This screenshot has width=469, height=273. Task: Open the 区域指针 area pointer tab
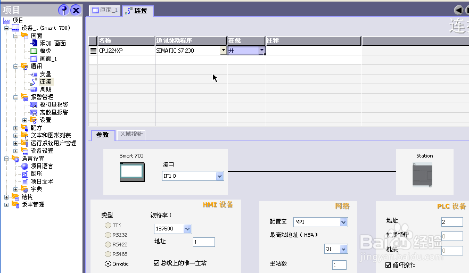click(131, 134)
